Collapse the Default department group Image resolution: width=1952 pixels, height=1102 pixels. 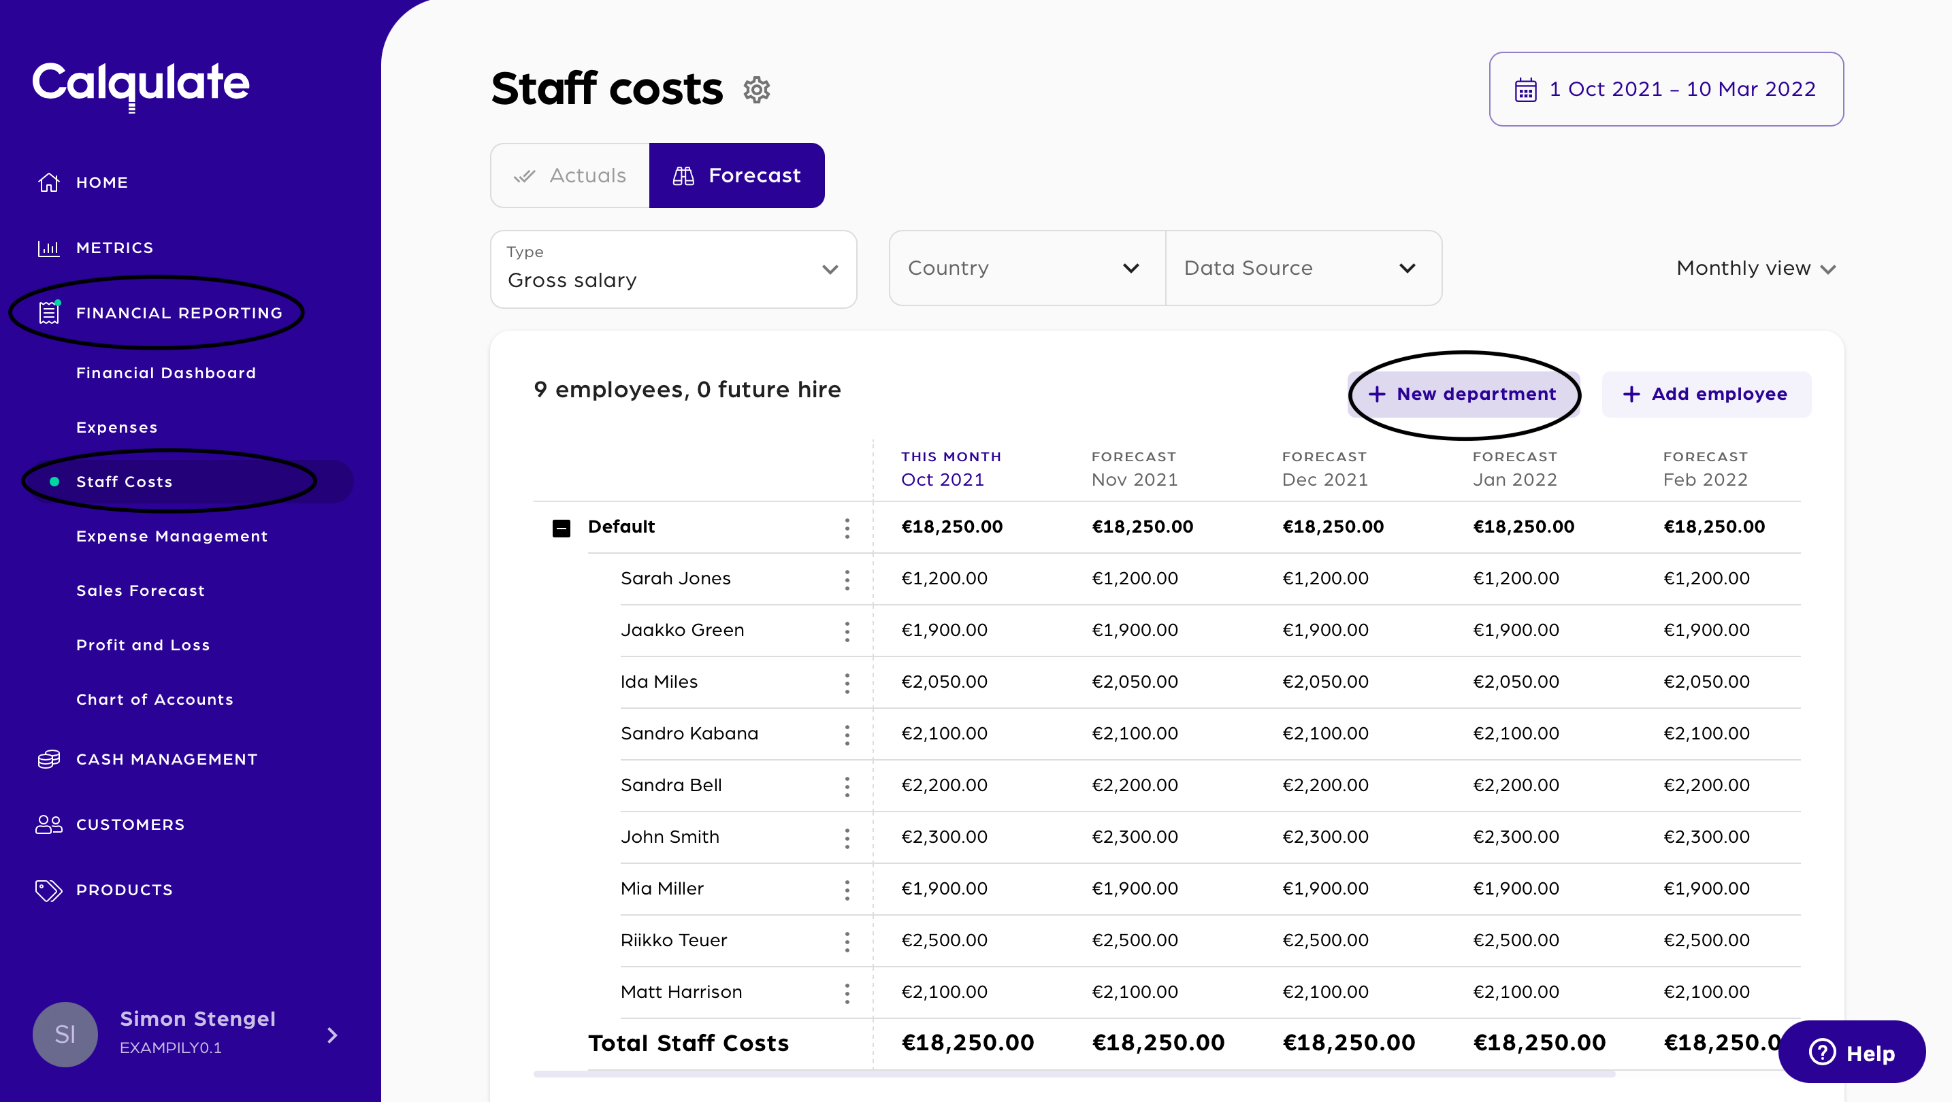561,528
